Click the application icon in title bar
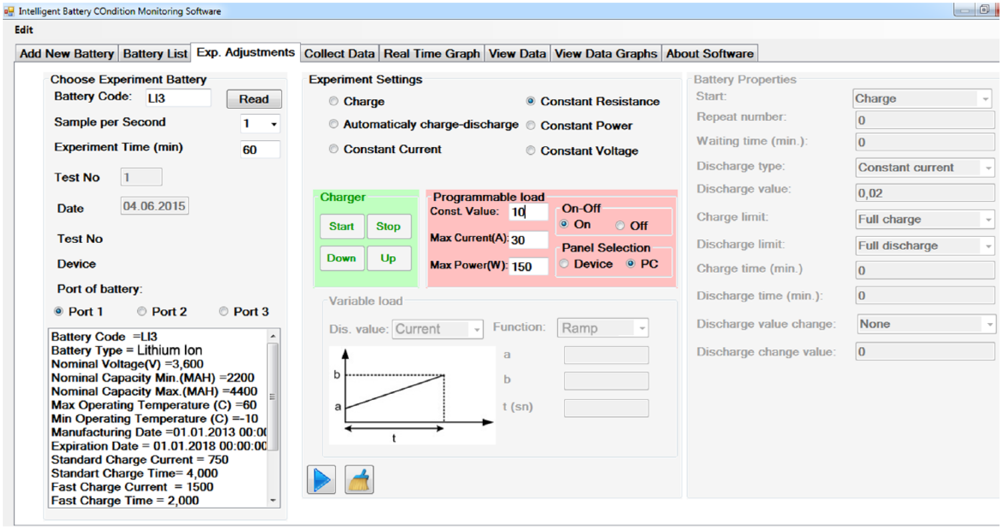 tap(9, 10)
